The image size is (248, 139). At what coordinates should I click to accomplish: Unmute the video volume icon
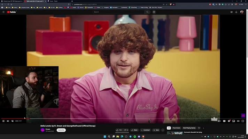coord(13,121)
